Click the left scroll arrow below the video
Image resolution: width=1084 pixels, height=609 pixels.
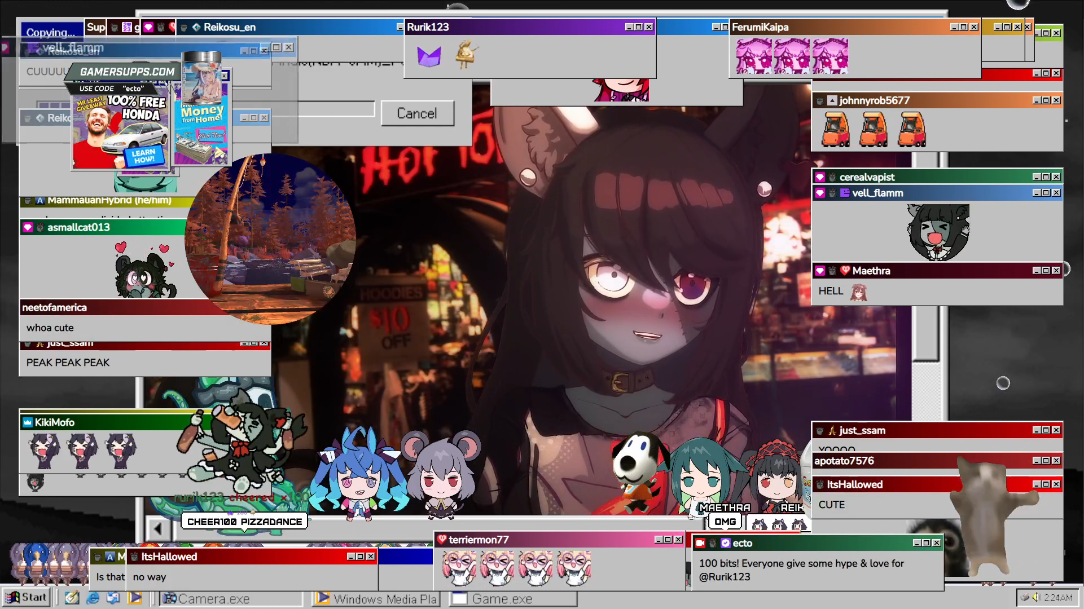point(158,529)
